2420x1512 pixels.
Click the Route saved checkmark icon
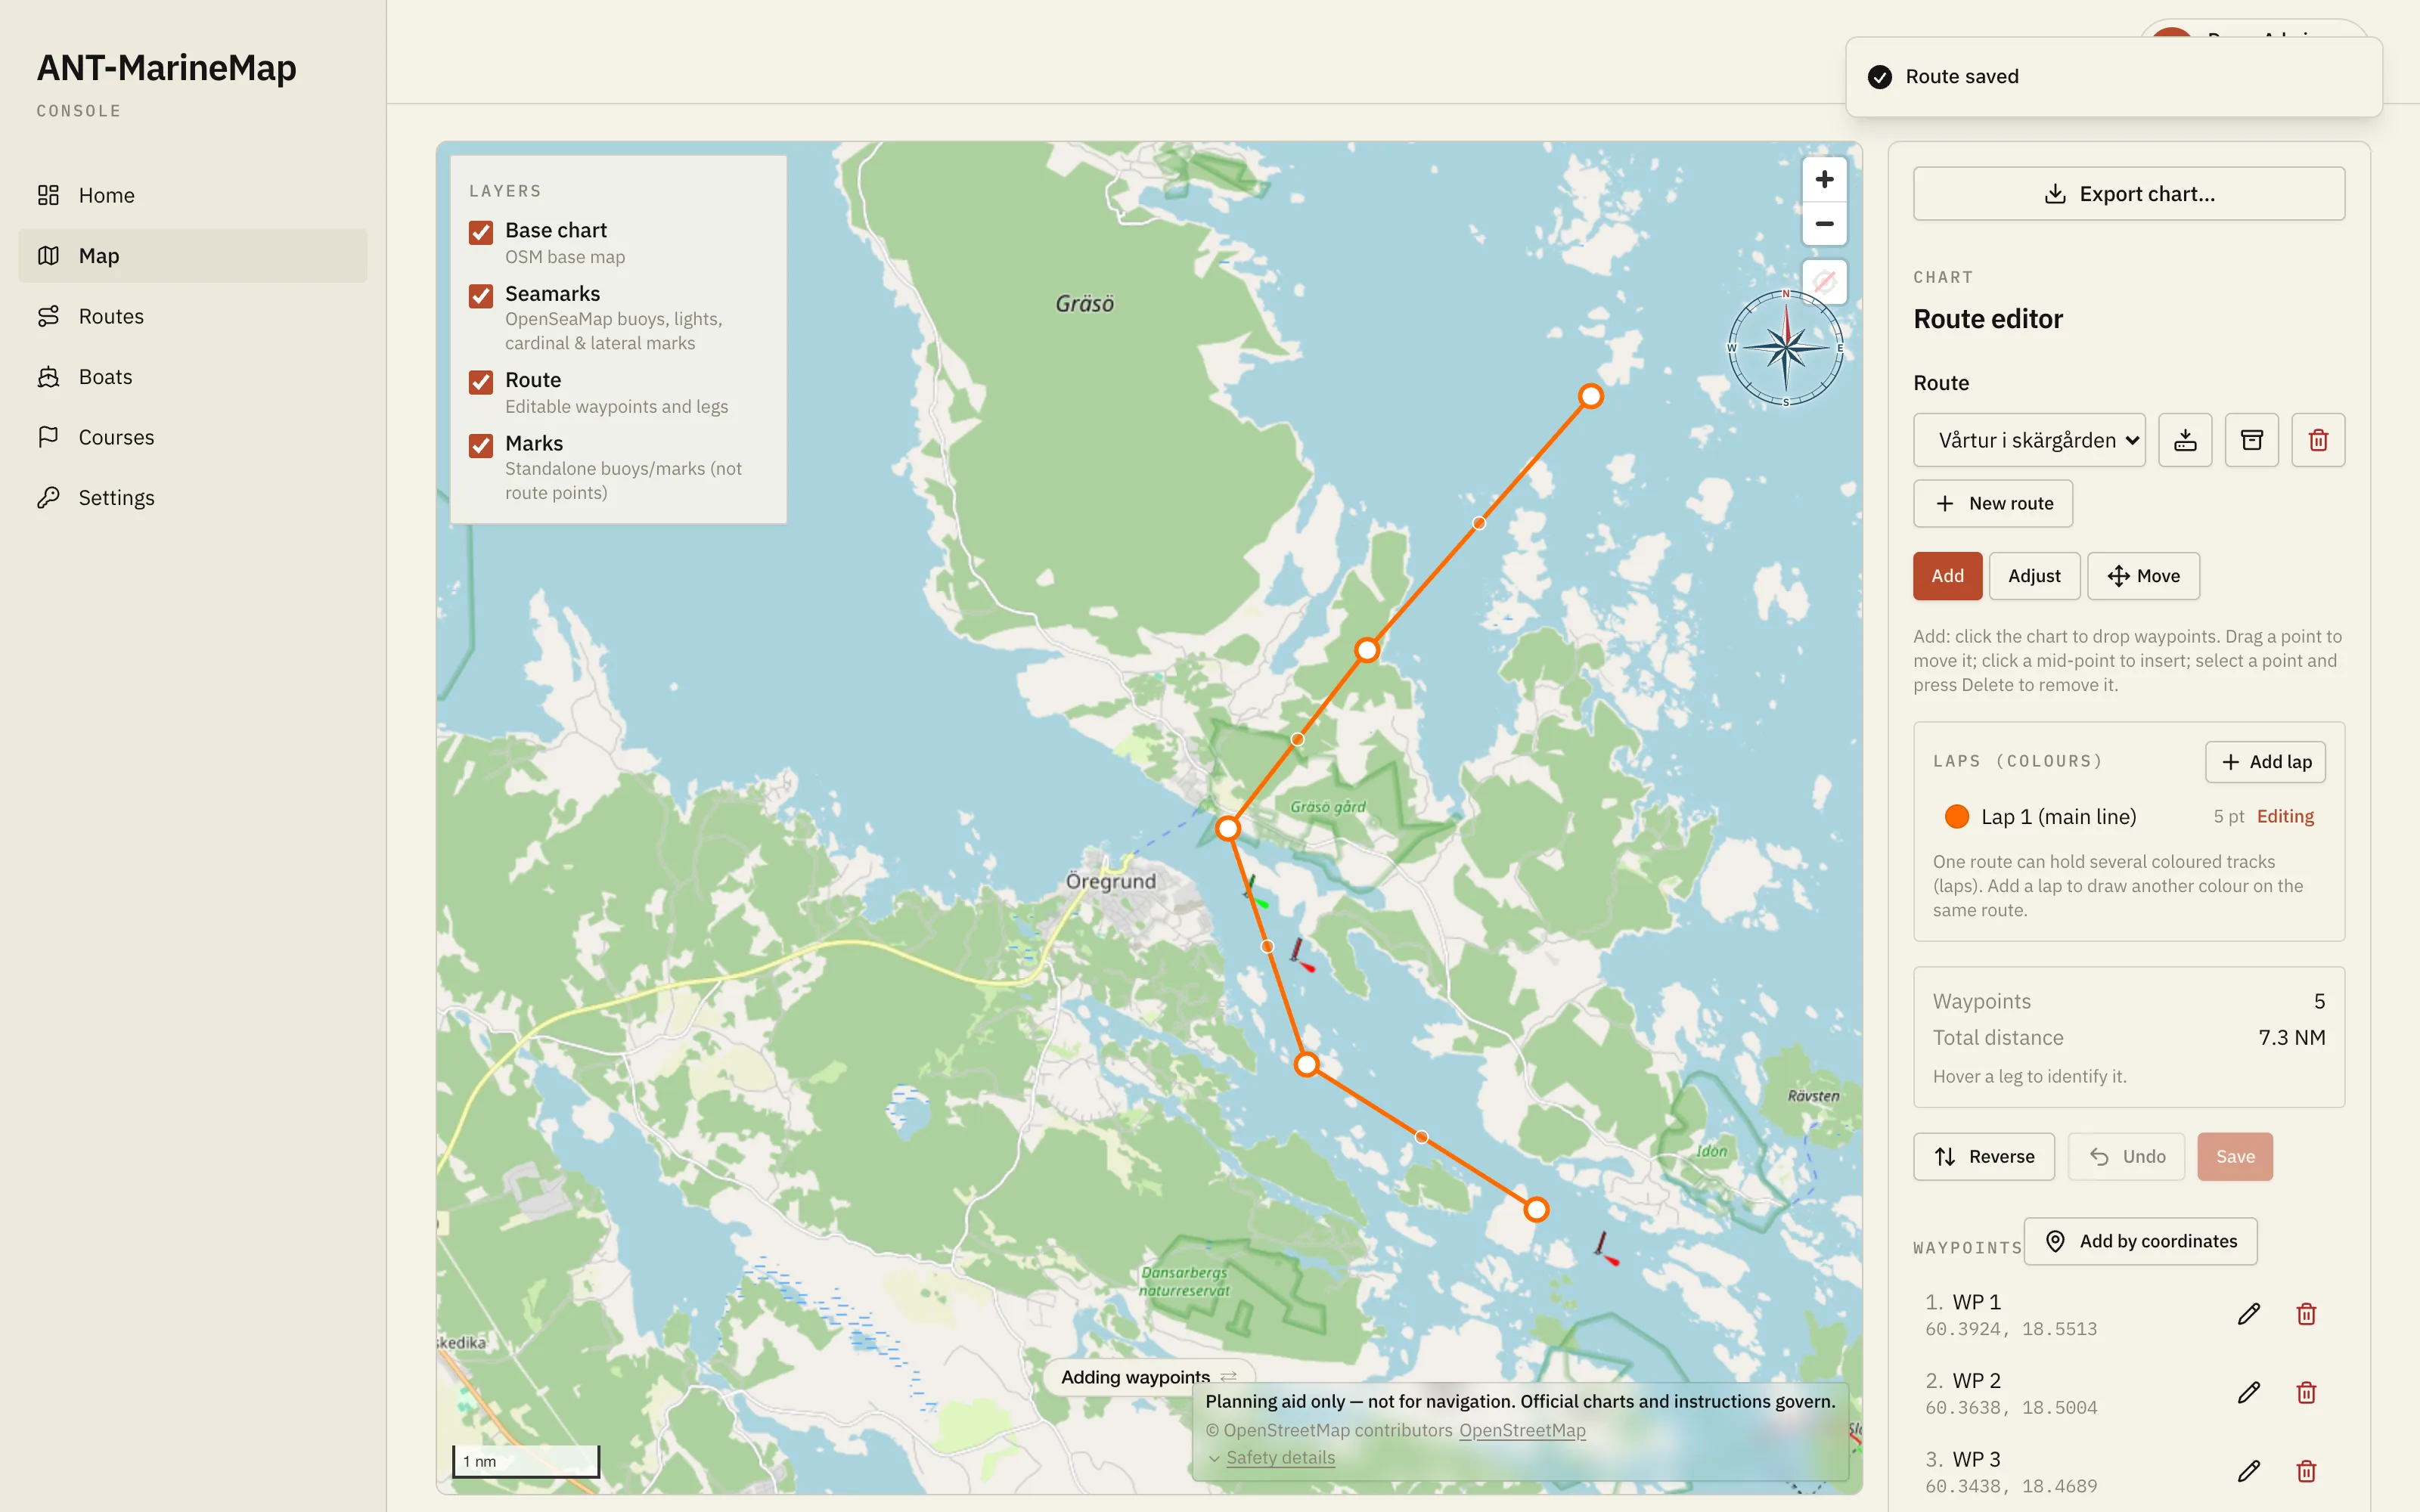(1880, 77)
